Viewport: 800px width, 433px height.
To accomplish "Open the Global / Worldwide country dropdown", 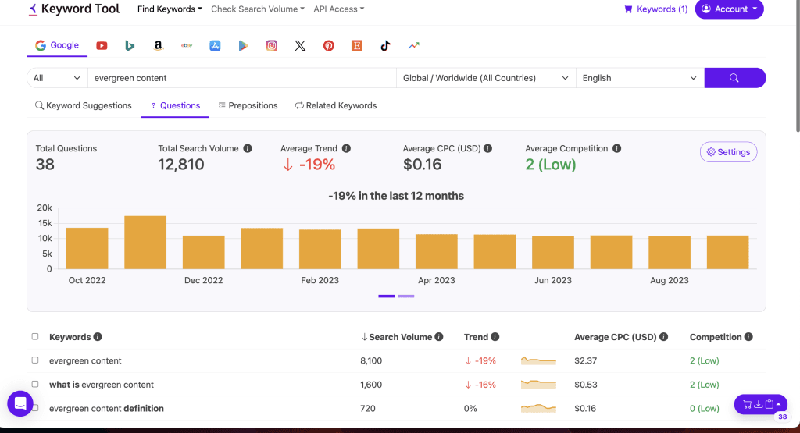I will pos(486,78).
